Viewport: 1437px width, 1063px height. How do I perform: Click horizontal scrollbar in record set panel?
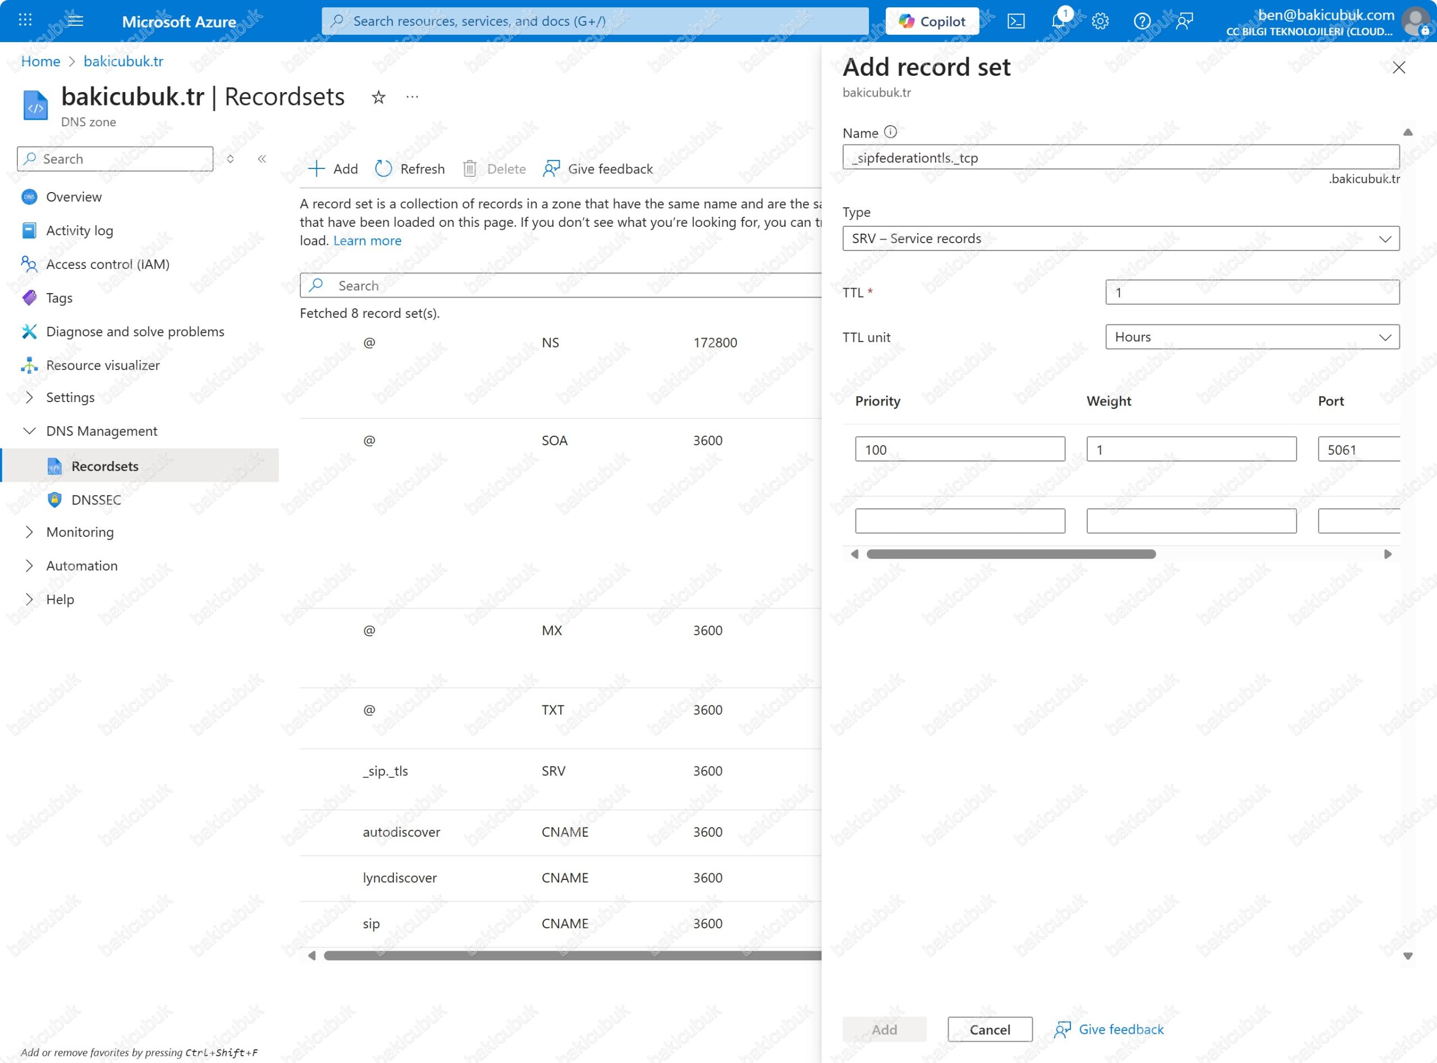coord(1010,554)
